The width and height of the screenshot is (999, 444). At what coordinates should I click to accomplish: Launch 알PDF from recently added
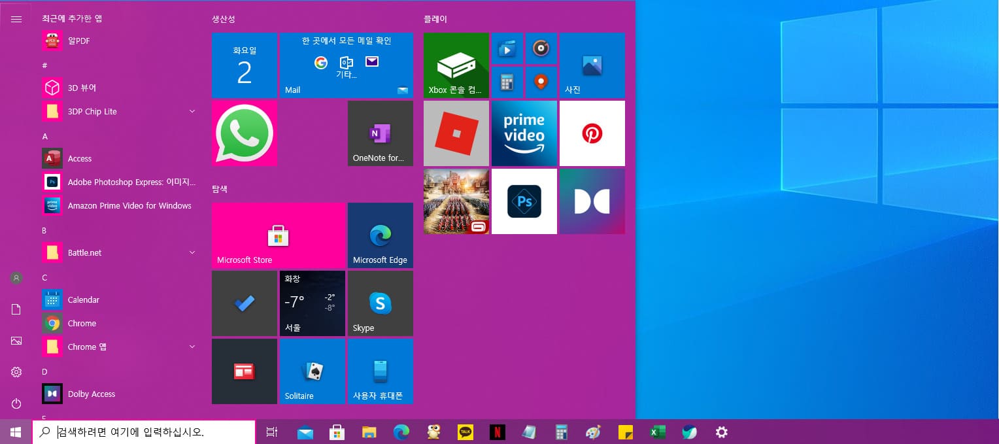[120, 41]
